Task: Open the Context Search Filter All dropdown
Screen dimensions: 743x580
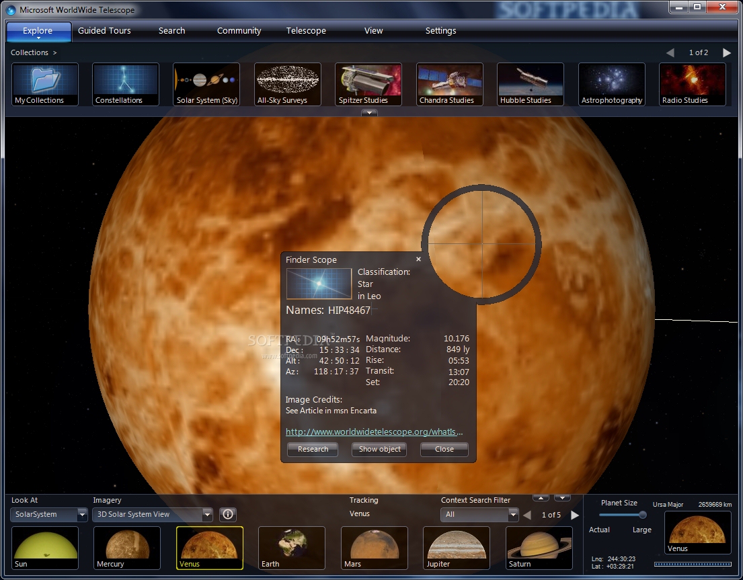Action: 479,514
